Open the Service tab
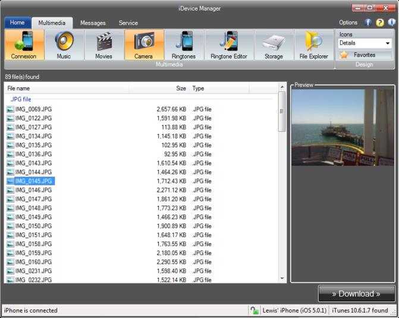399x318 pixels. coord(128,23)
